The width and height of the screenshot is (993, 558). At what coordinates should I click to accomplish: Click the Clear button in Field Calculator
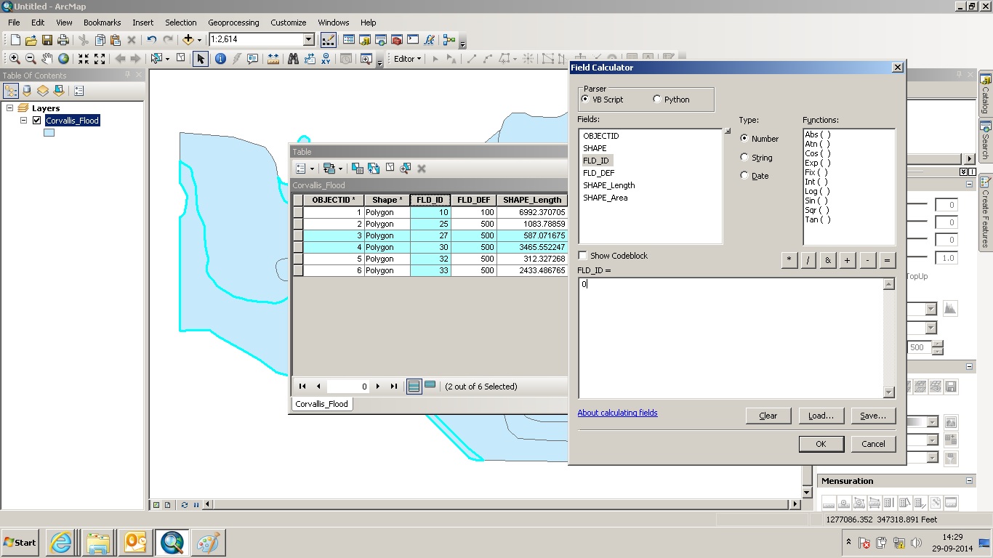tap(768, 416)
